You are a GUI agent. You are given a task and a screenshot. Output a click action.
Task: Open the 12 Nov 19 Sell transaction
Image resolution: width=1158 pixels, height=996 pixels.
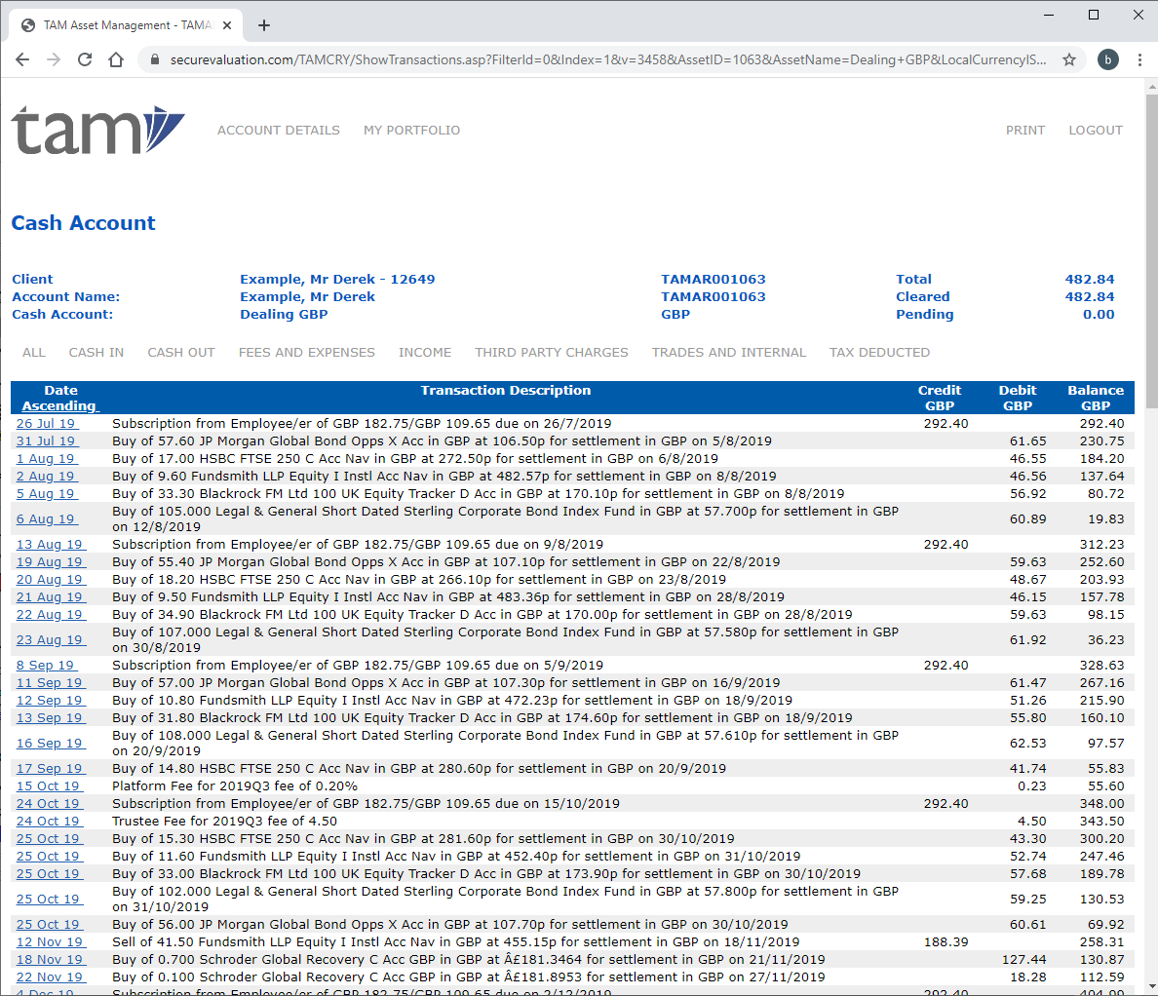tap(51, 942)
